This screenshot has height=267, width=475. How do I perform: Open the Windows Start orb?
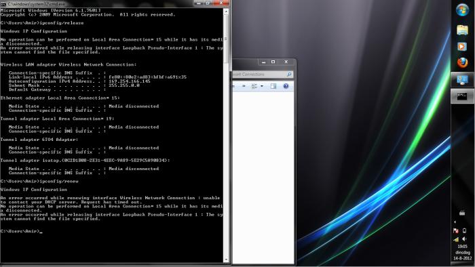tap(462, 9)
